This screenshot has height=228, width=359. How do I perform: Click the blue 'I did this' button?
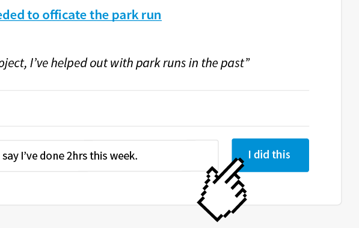click(x=270, y=155)
